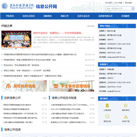Image resolution: width=137 pixels, height=137 pixels.
Task: Click the 监督部门 panel header
Action: point(117,64)
